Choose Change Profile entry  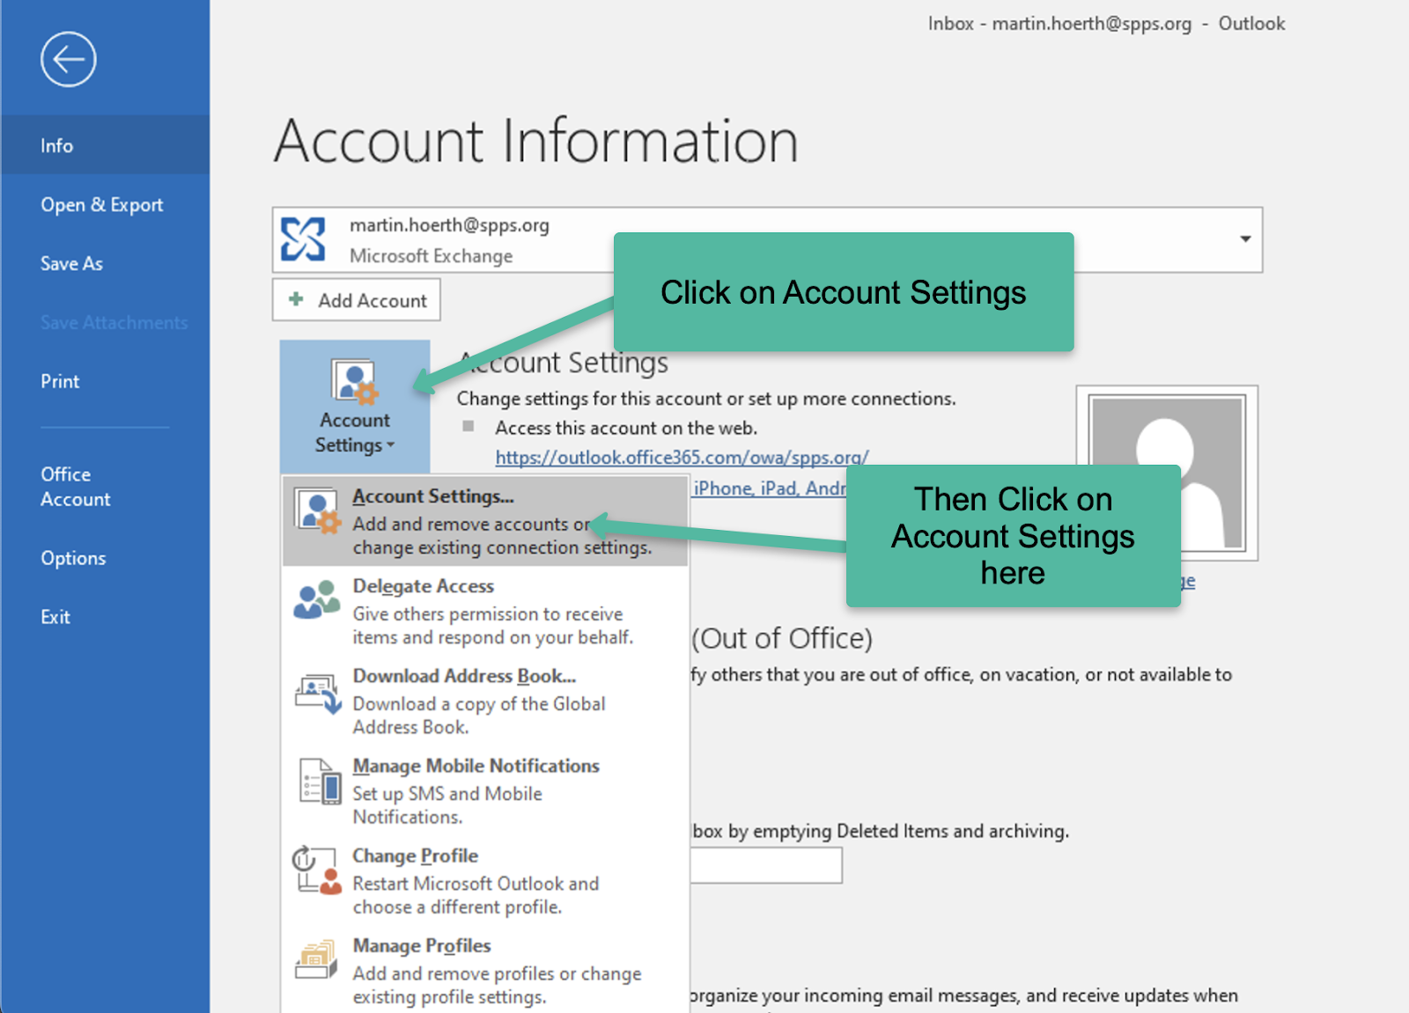(485, 880)
